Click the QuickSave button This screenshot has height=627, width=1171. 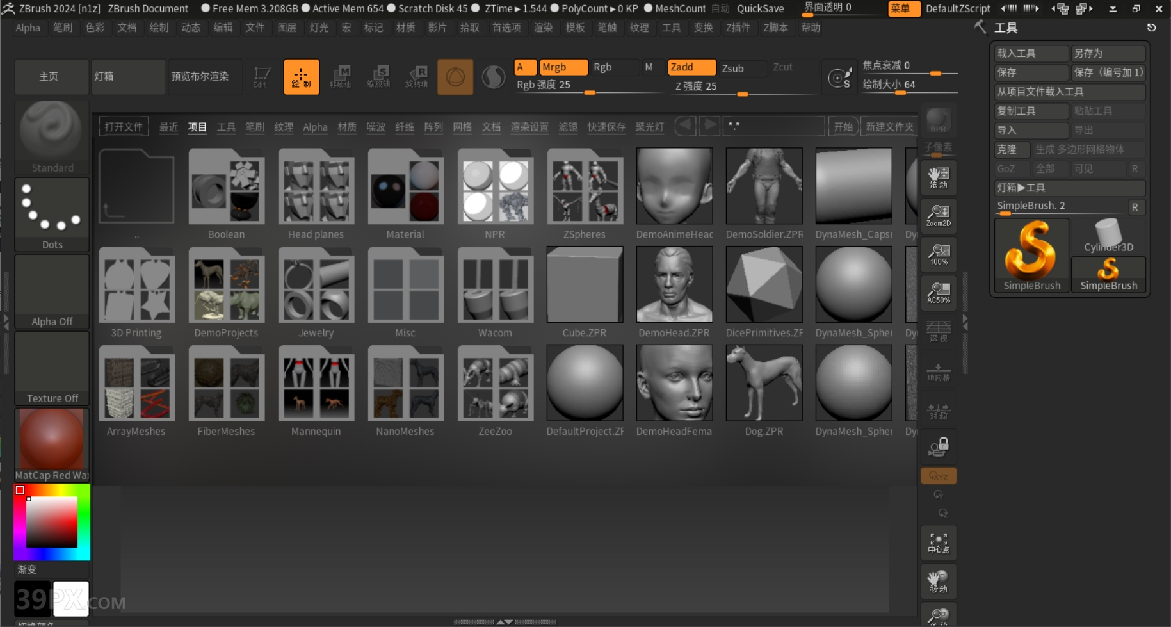click(x=760, y=8)
